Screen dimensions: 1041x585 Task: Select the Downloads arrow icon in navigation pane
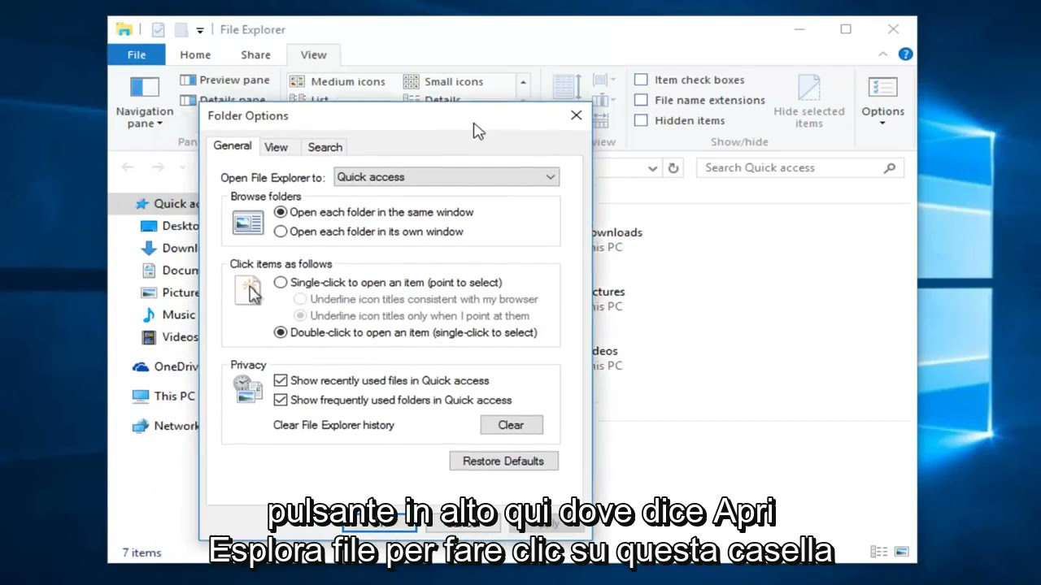pos(149,248)
